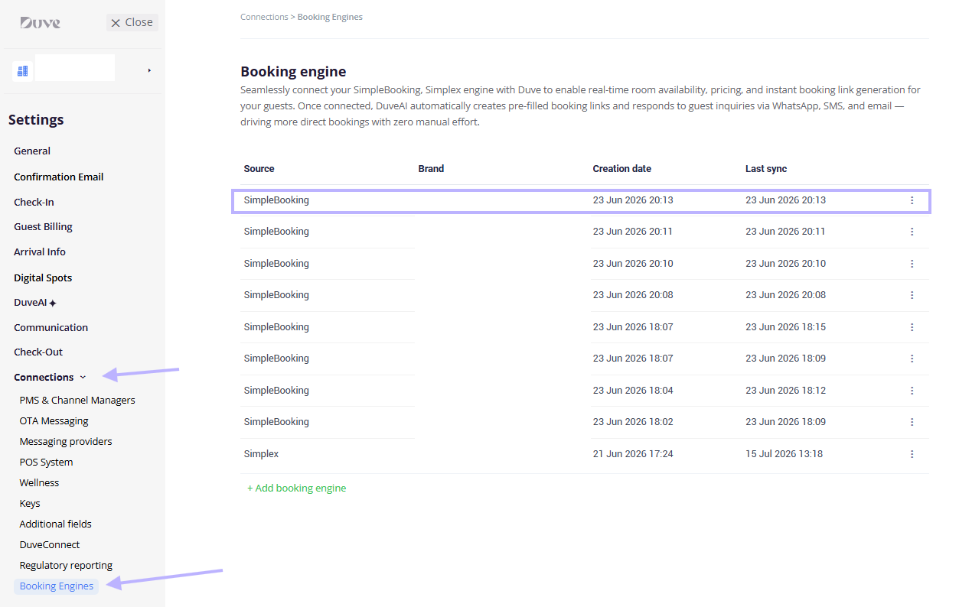Click Last sync column header
The height and width of the screenshot is (607, 959).
766,169
